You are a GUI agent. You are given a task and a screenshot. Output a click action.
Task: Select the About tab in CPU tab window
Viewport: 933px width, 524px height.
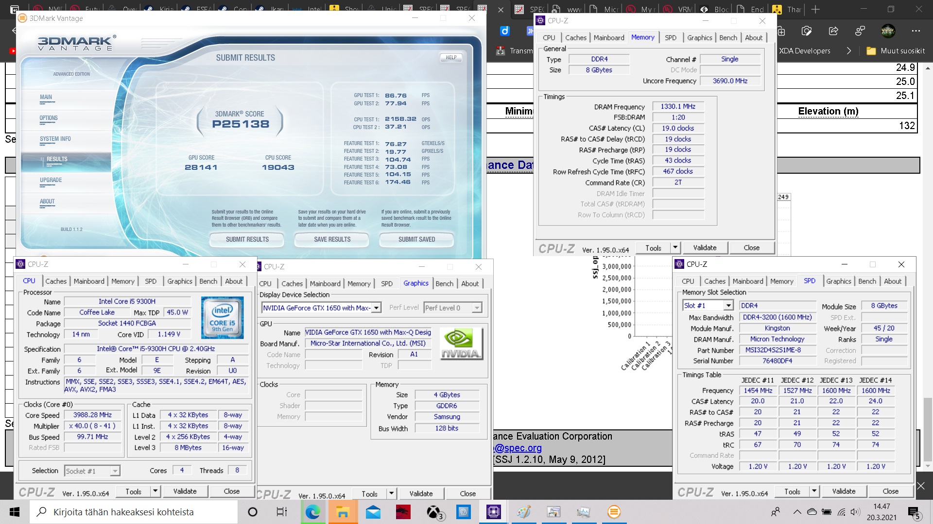(234, 281)
